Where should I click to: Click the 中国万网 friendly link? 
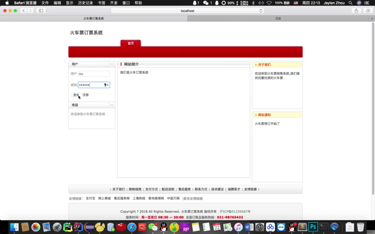(173, 198)
